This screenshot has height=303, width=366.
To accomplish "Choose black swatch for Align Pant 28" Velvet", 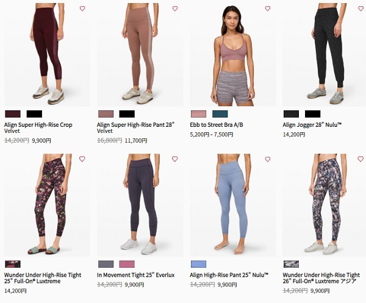I will pyautogui.click(x=127, y=114).
